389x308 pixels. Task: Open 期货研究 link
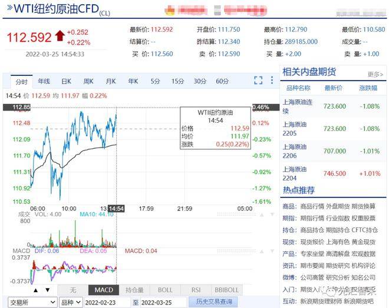(x=338, y=266)
